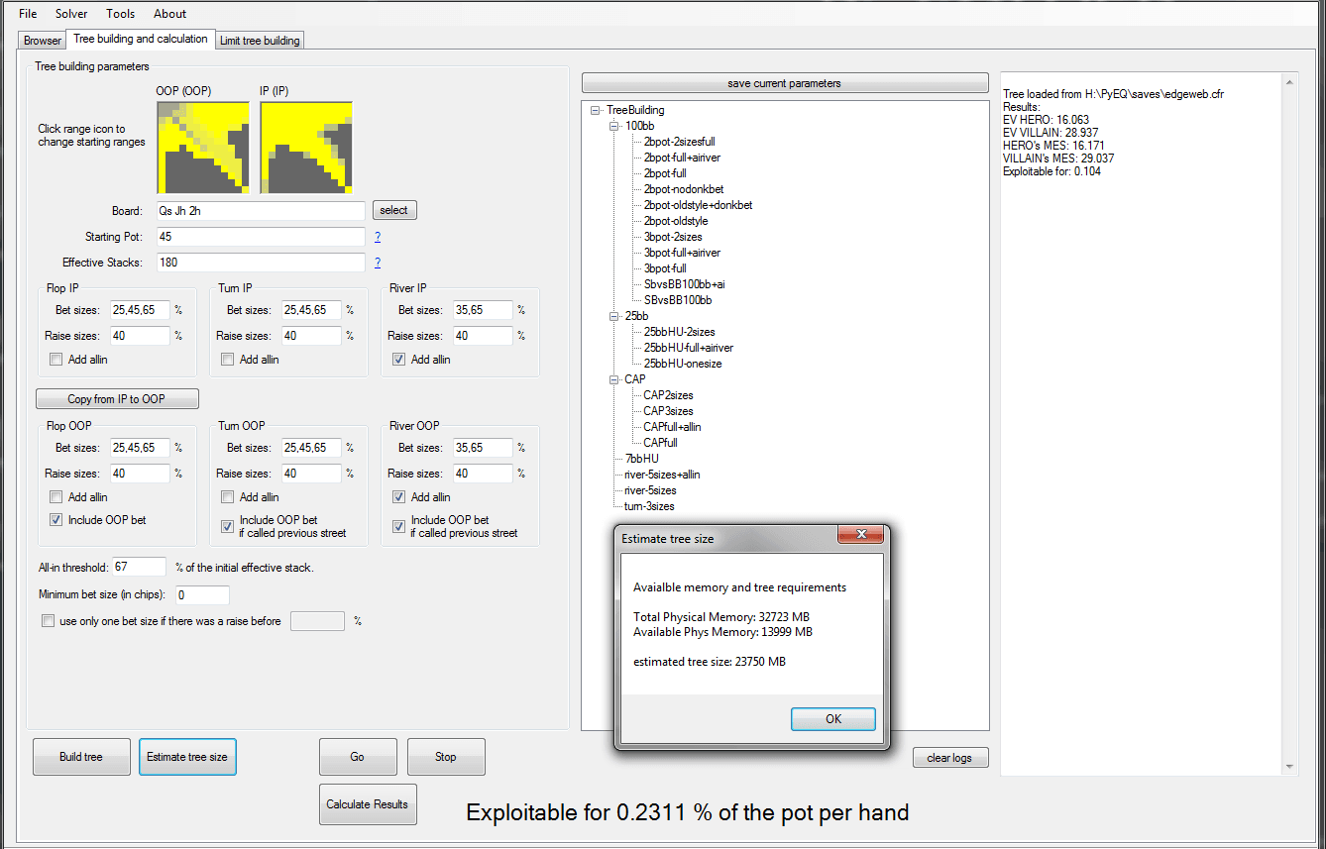Viewport: 1326px width, 849px height.
Task: Enable Add allin for Flop IP
Action: click(x=56, y=360)
